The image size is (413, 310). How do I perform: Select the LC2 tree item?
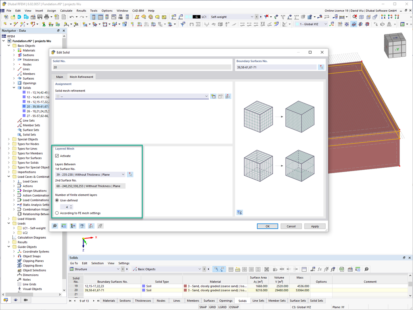25,233
